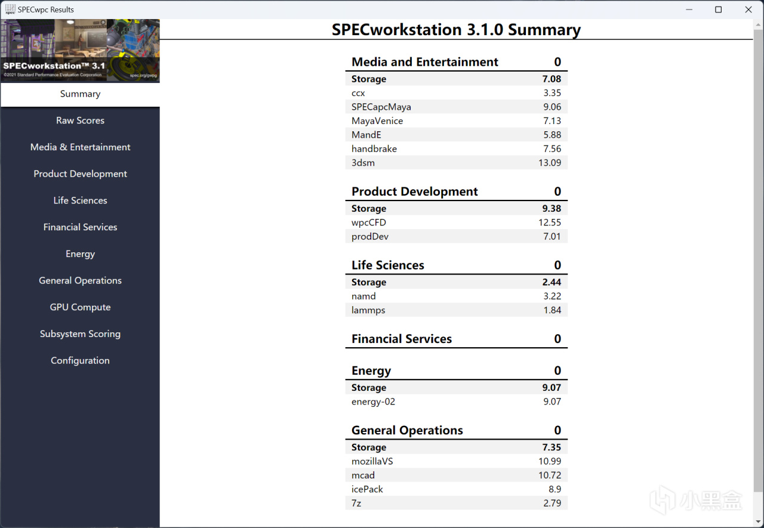Select the 3dsm row
Image resolution: width=764 pixels, height=528 pixels.
(456, 163)
